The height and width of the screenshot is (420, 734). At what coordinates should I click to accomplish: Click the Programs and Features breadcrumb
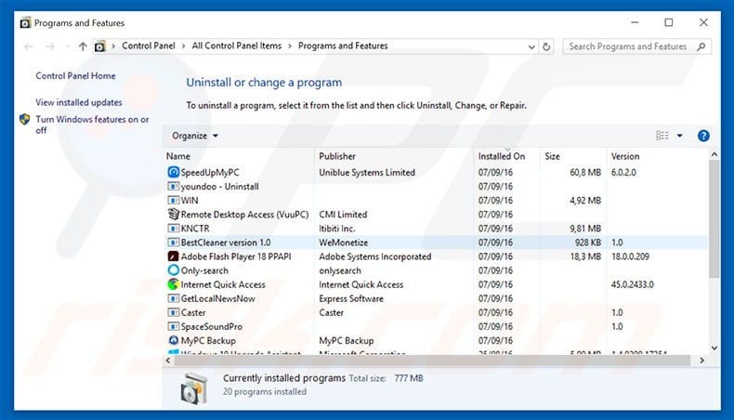click(x=343, y=46)
